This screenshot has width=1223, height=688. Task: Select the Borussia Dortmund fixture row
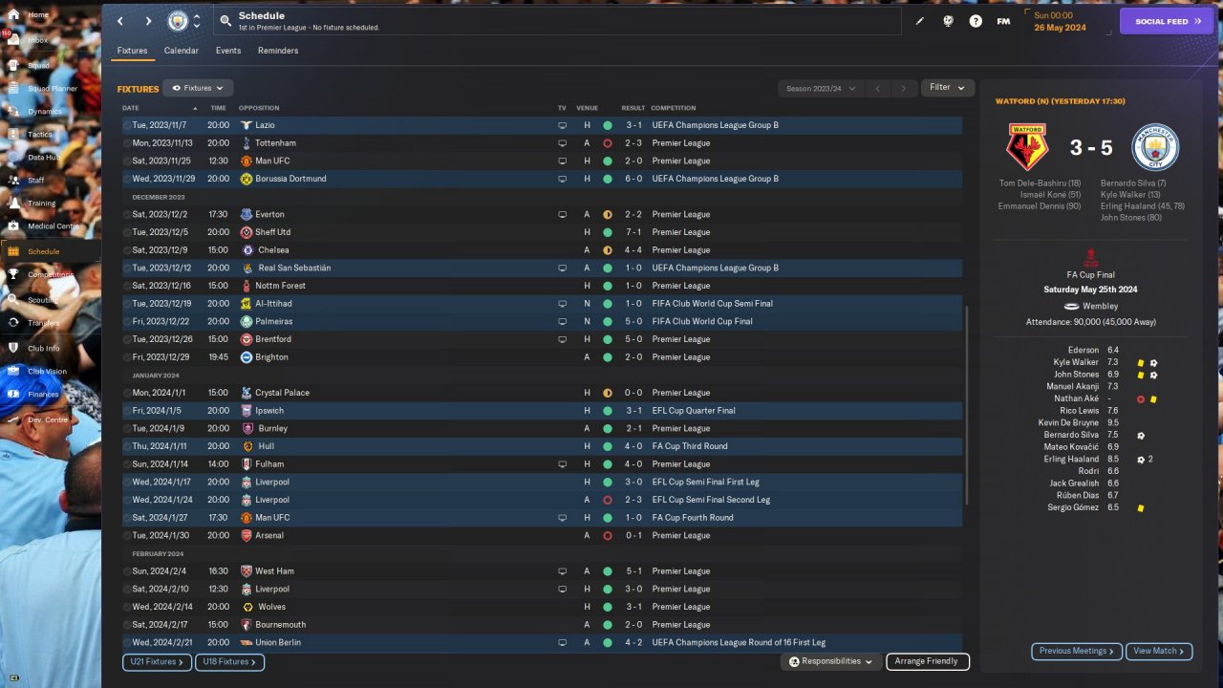click(542, 179)
